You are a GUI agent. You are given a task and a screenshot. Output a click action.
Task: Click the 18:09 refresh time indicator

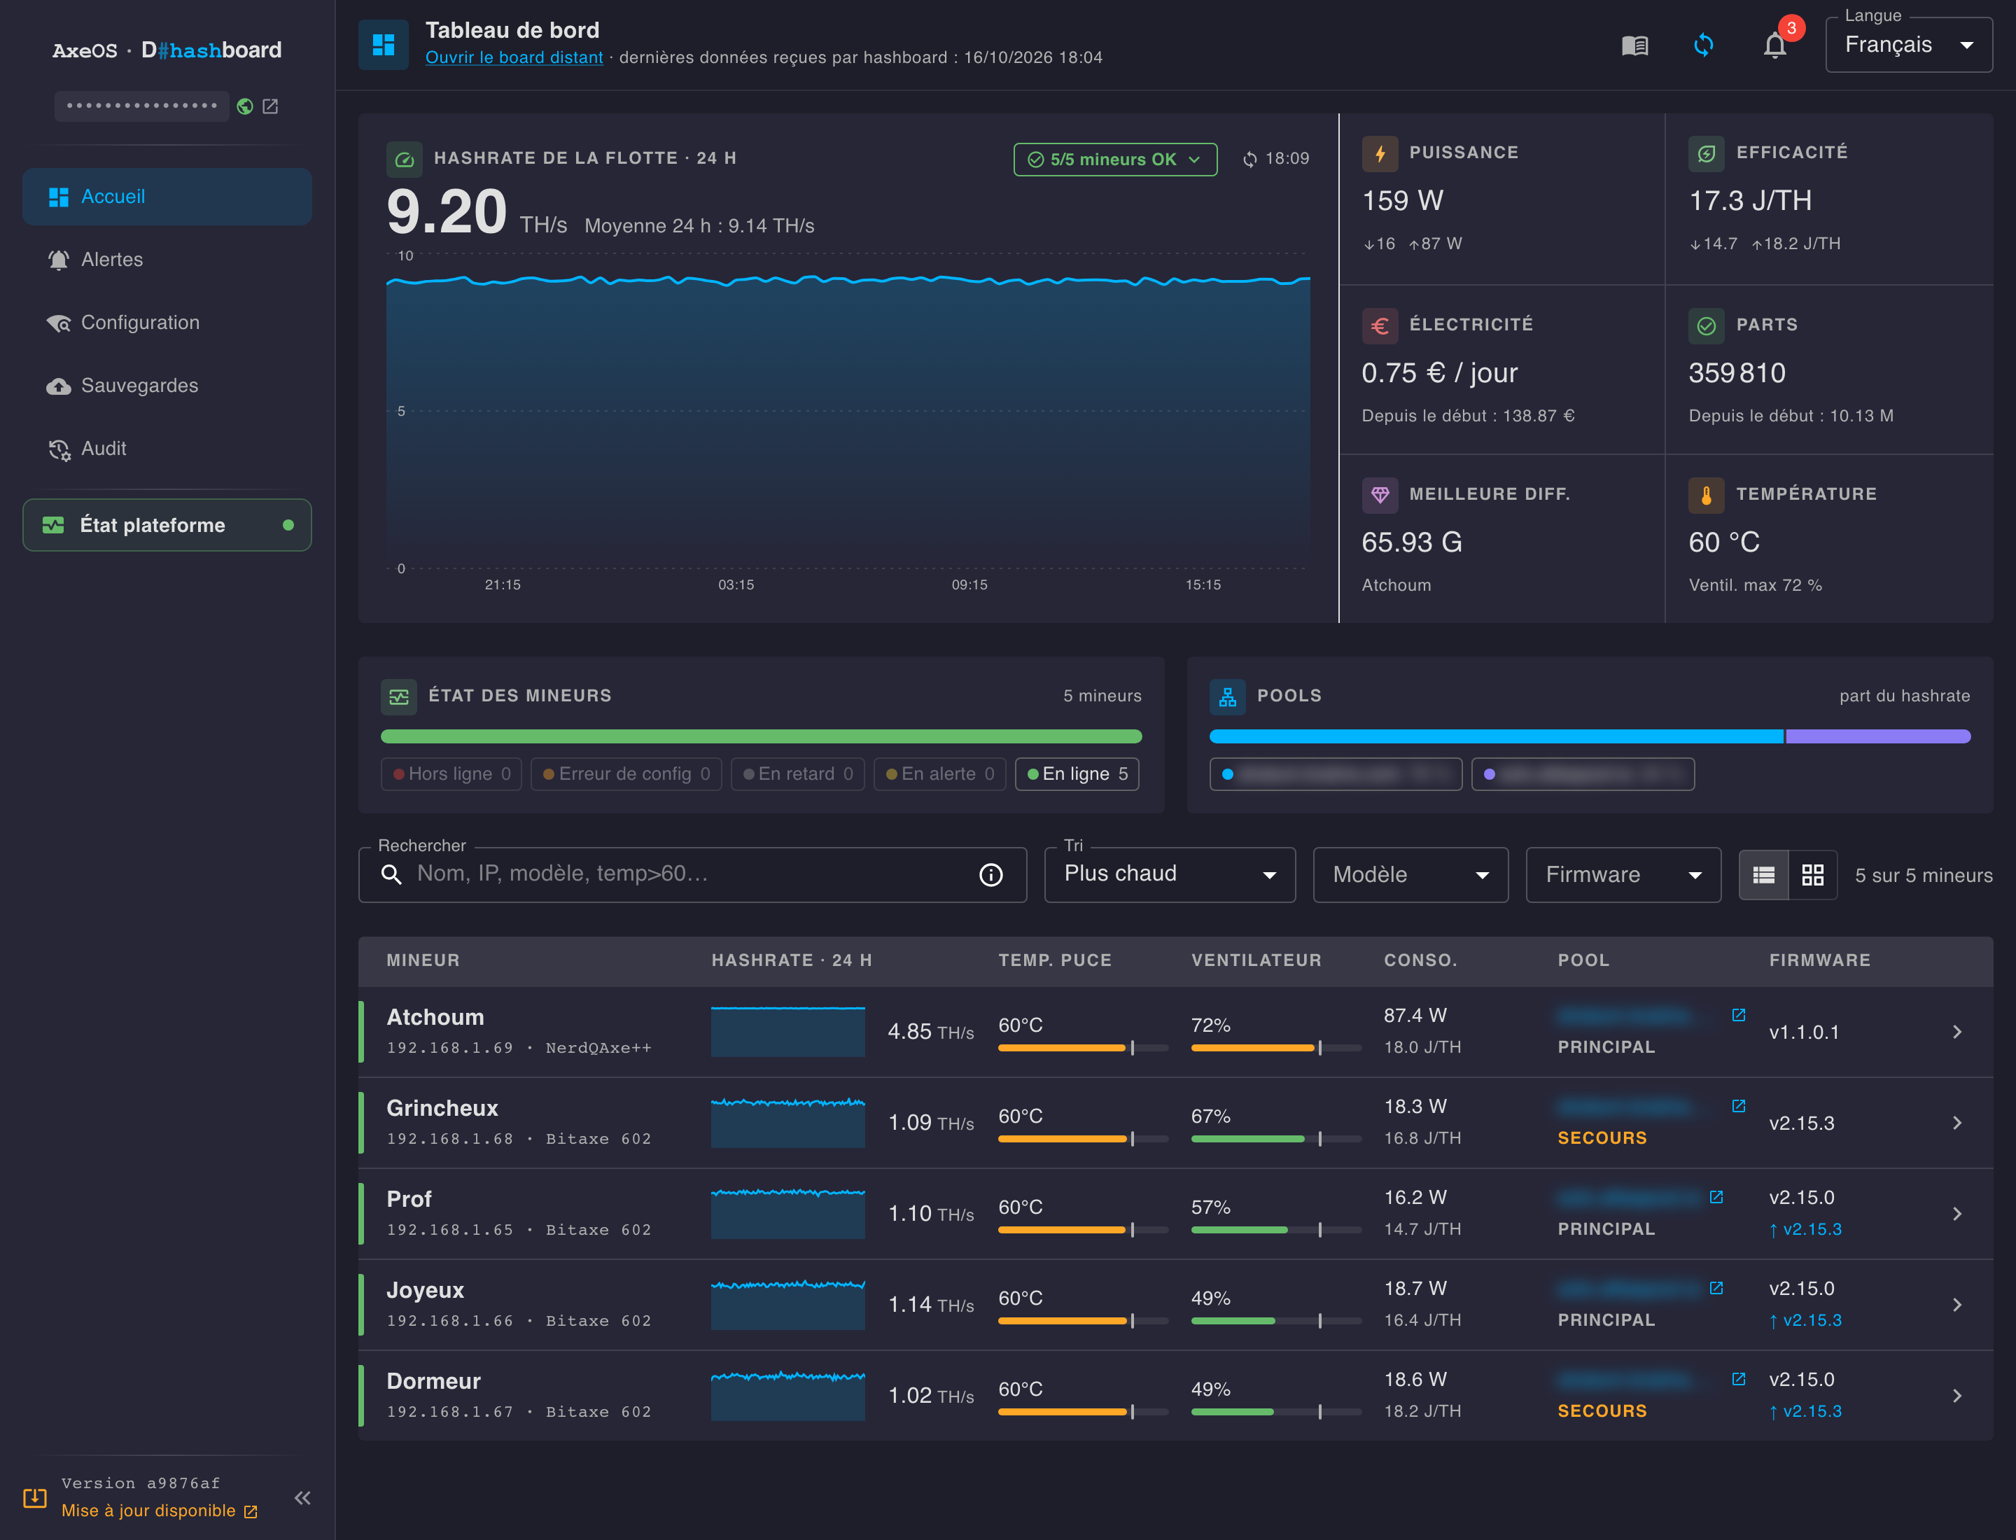[x=1275, y=159]
